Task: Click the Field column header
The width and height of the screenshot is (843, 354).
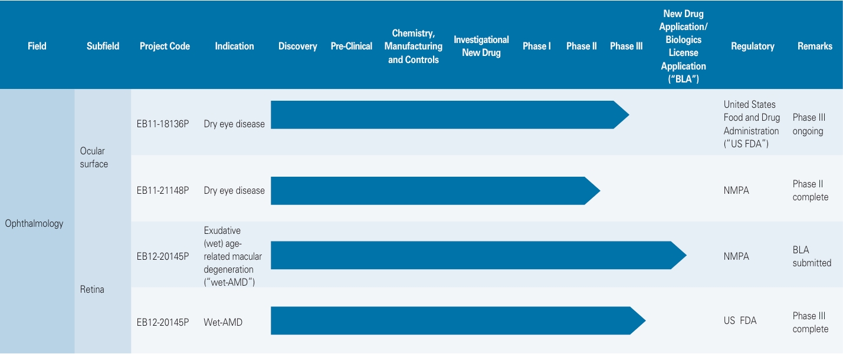Action: [x=37, y=46]
